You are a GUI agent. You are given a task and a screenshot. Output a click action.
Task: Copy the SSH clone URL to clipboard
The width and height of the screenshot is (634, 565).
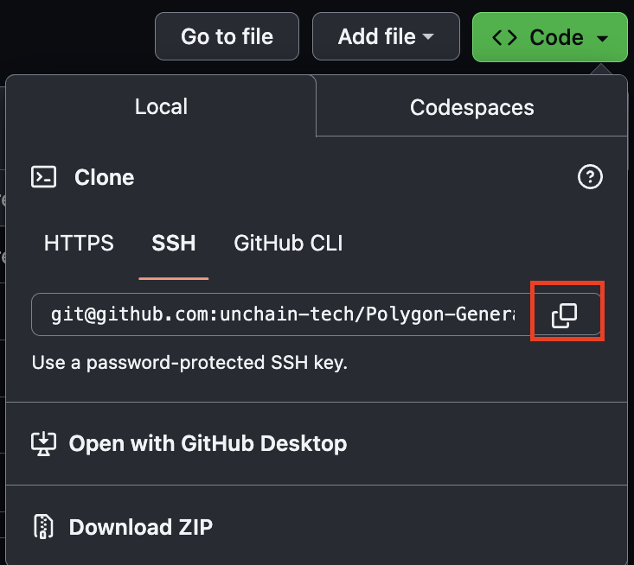pyautogui.click(x=565, y=315)
